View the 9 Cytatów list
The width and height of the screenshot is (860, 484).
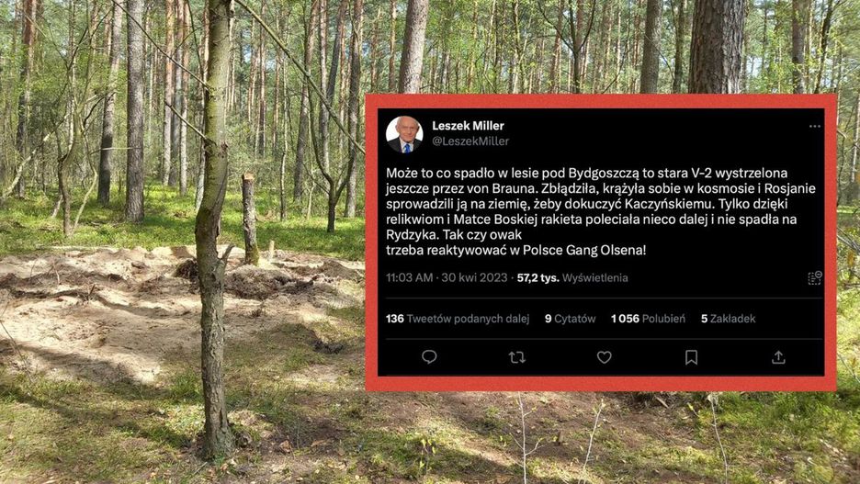[570, 319]
